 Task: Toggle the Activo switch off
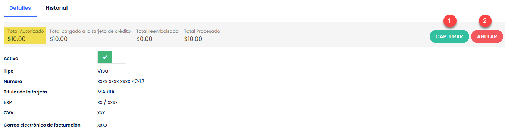click(x=112, y=57)
